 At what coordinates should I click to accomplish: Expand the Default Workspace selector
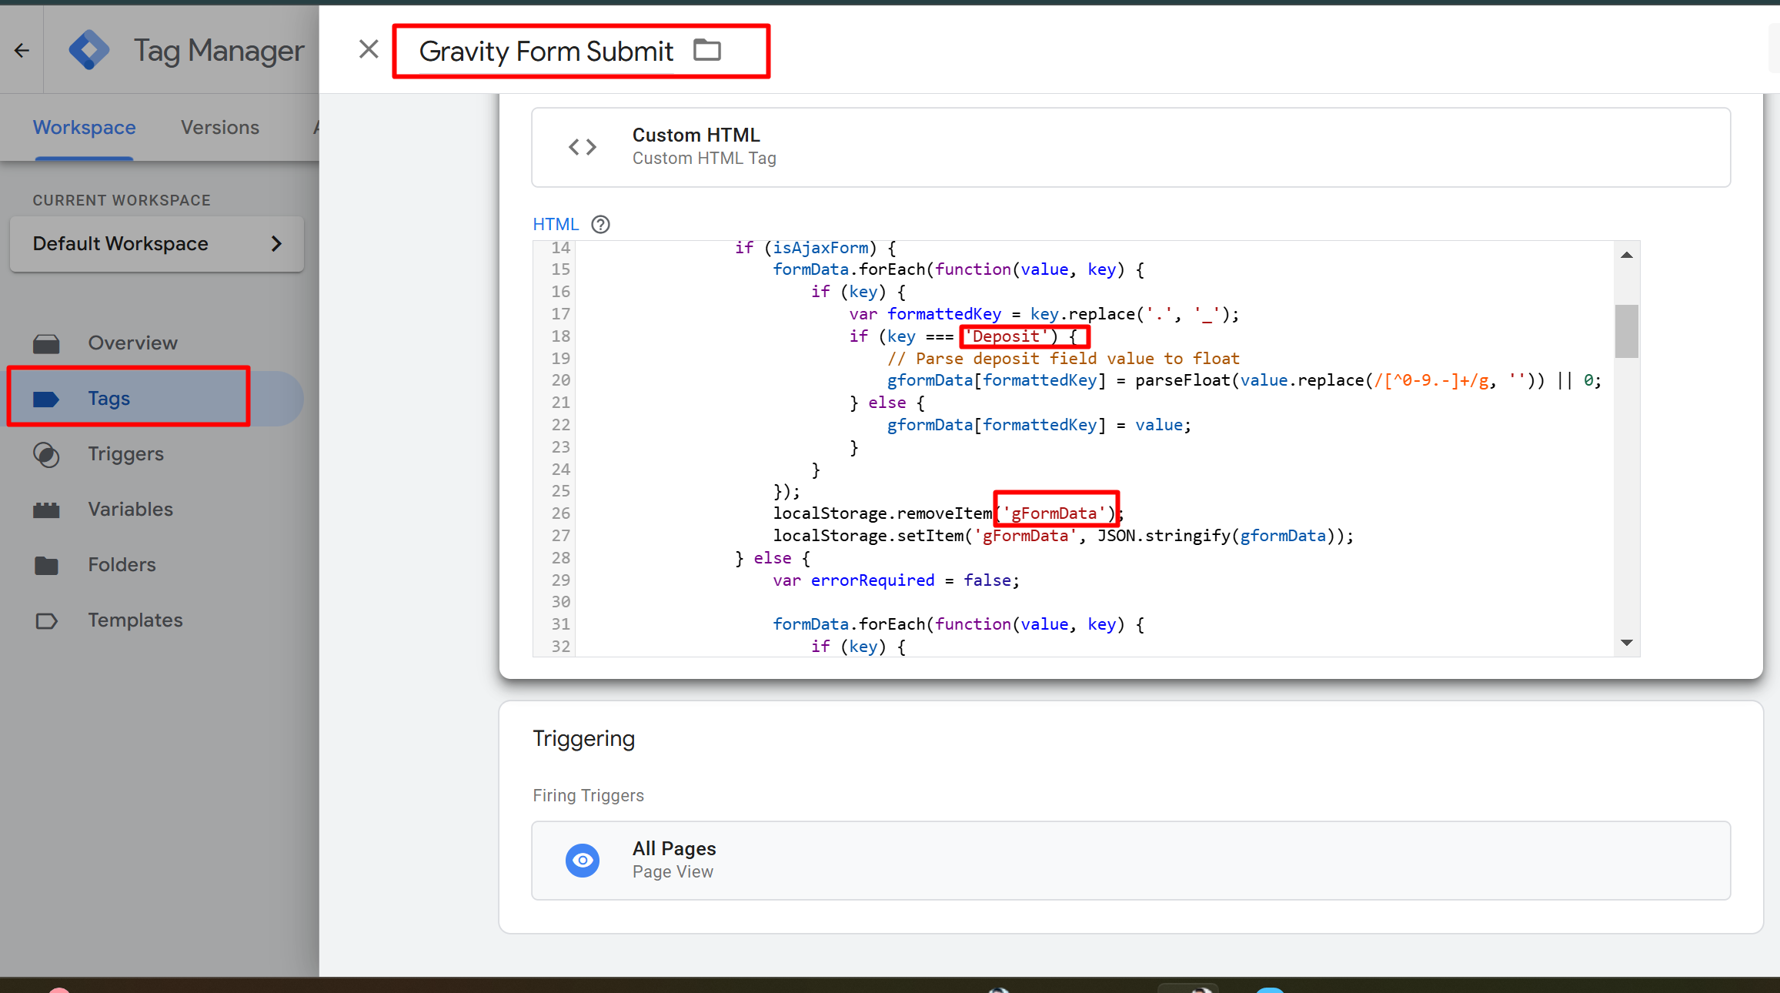coord(157,244)
